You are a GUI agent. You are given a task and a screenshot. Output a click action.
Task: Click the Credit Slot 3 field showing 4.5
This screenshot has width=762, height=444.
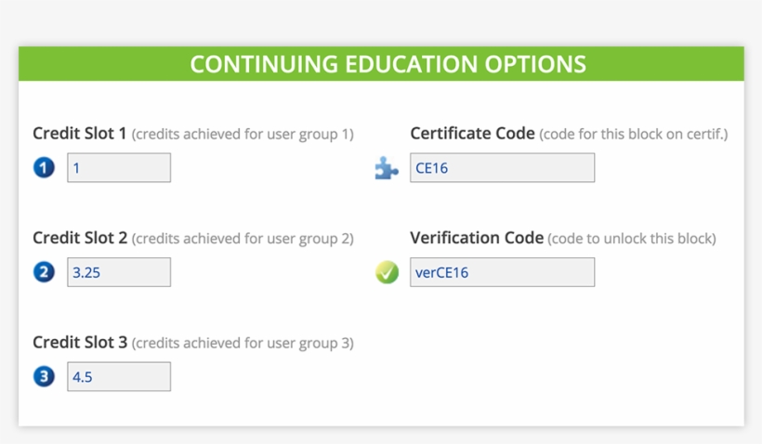click(x=119, y=377)
